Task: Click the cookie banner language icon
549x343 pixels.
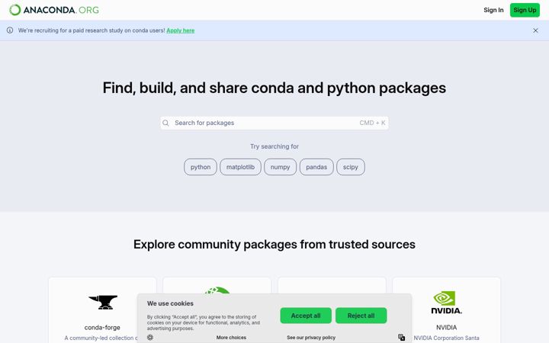Action: 401,337
